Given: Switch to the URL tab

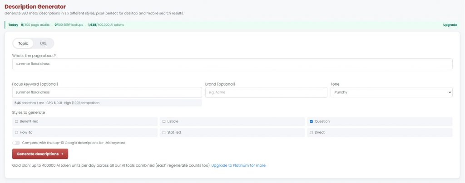Looking at the screenshot, I should 43,43.
